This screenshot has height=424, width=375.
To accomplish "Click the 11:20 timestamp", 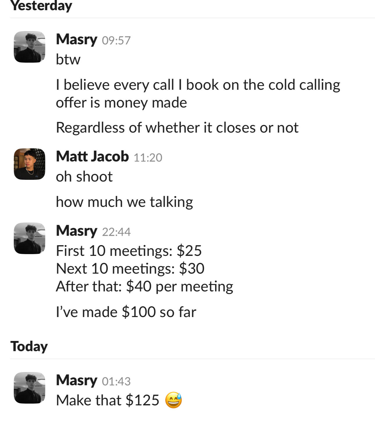I will (x=148, y=158).
